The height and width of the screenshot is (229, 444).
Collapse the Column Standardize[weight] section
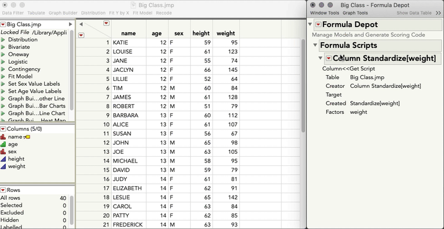click(321, 58)
